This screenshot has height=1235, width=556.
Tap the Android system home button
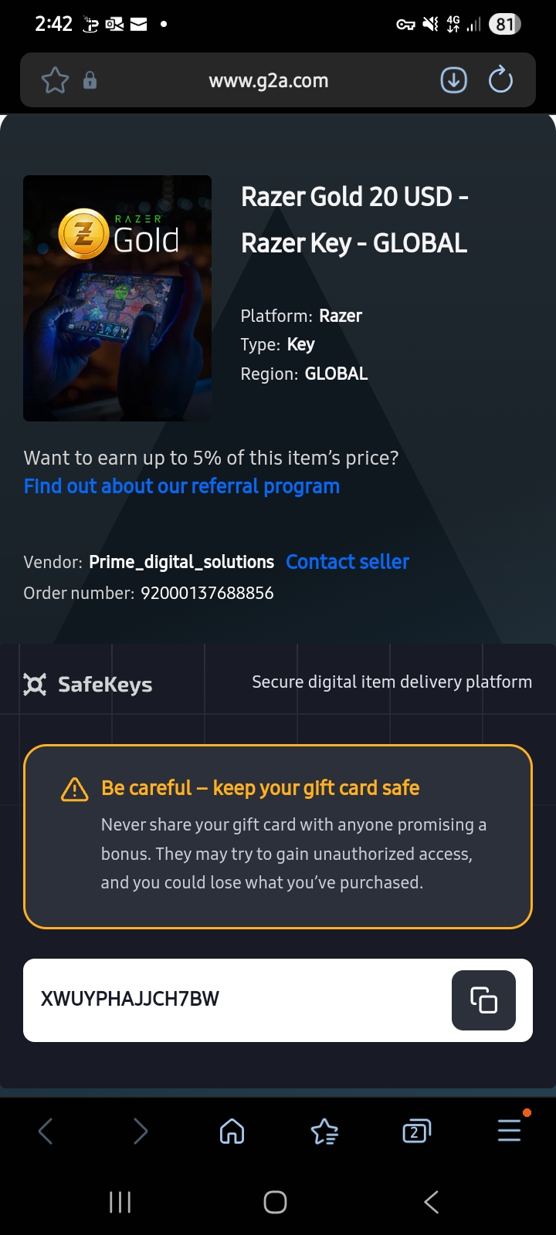point(275,1202)
